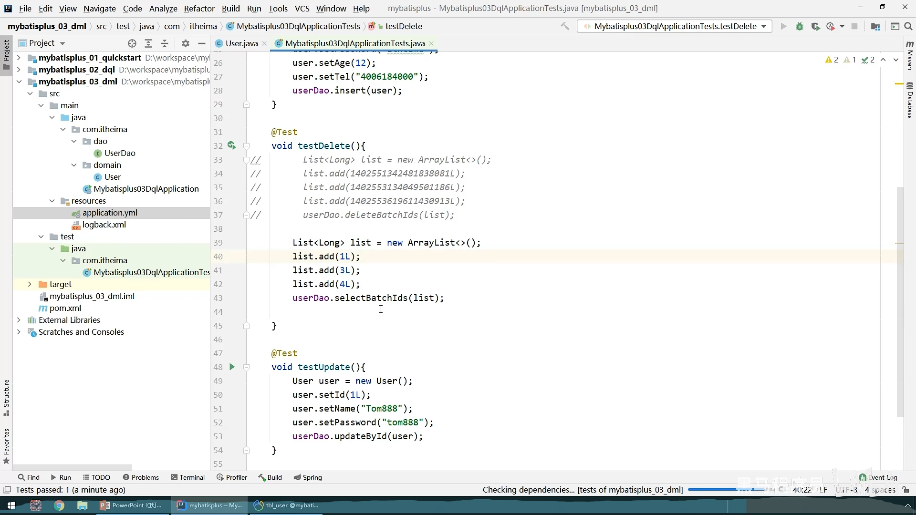Toggle the Structure tool window

point(6,397)
